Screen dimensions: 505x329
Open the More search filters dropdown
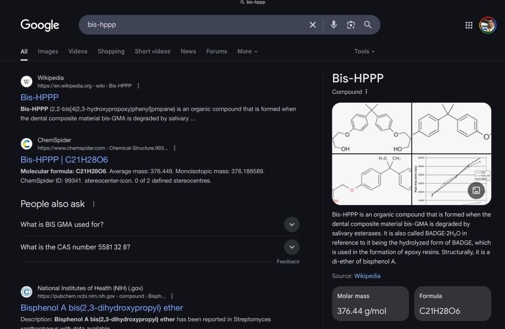coord(247,51)
